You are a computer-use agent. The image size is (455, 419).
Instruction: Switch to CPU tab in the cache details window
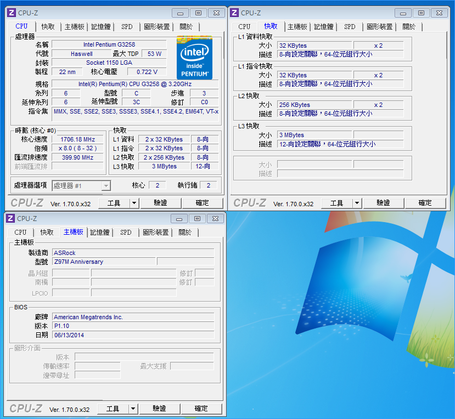(x=244, y=27)
